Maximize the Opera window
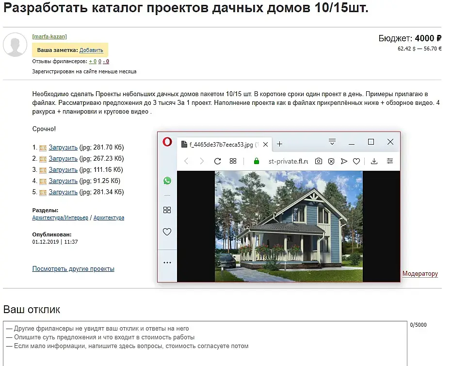Screen dimensions: 452x366 pos(371,142)
